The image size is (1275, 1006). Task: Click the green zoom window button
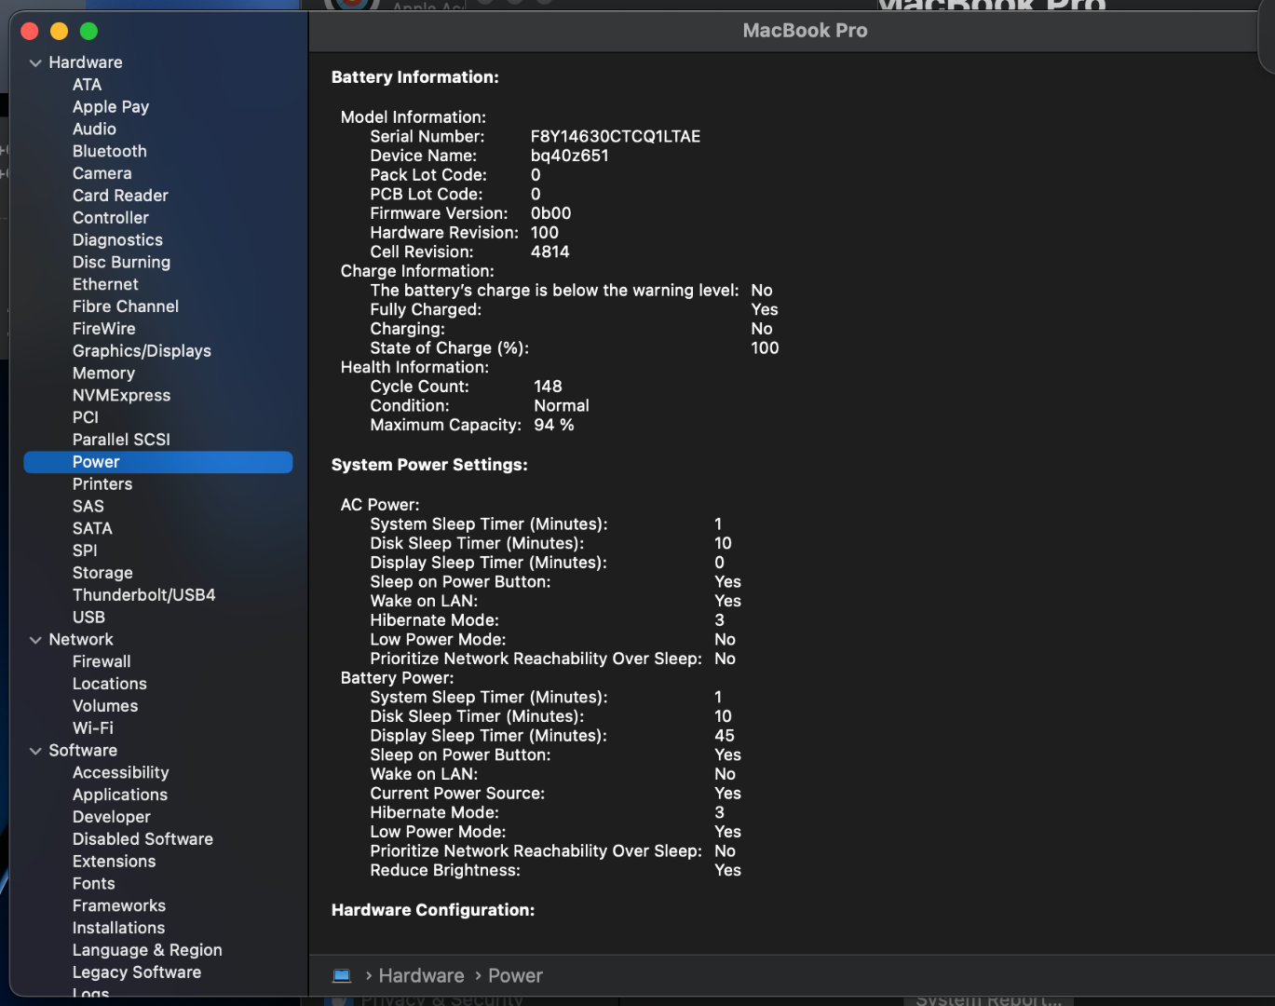pos(89,32)
